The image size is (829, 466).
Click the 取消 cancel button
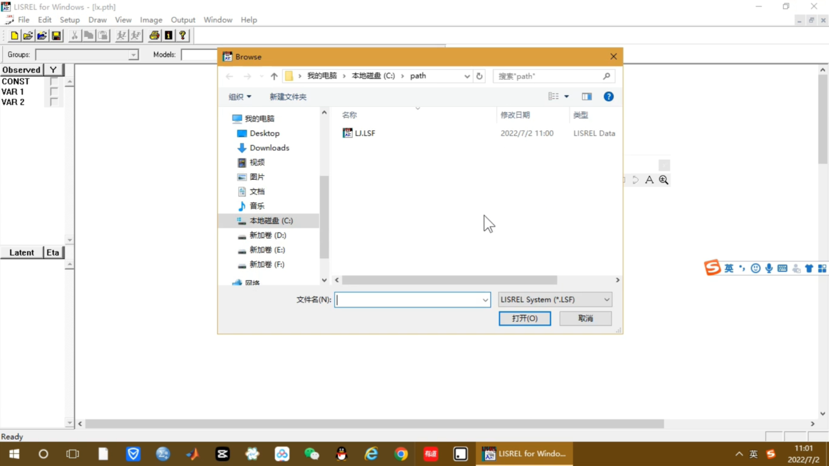[585, 318]
